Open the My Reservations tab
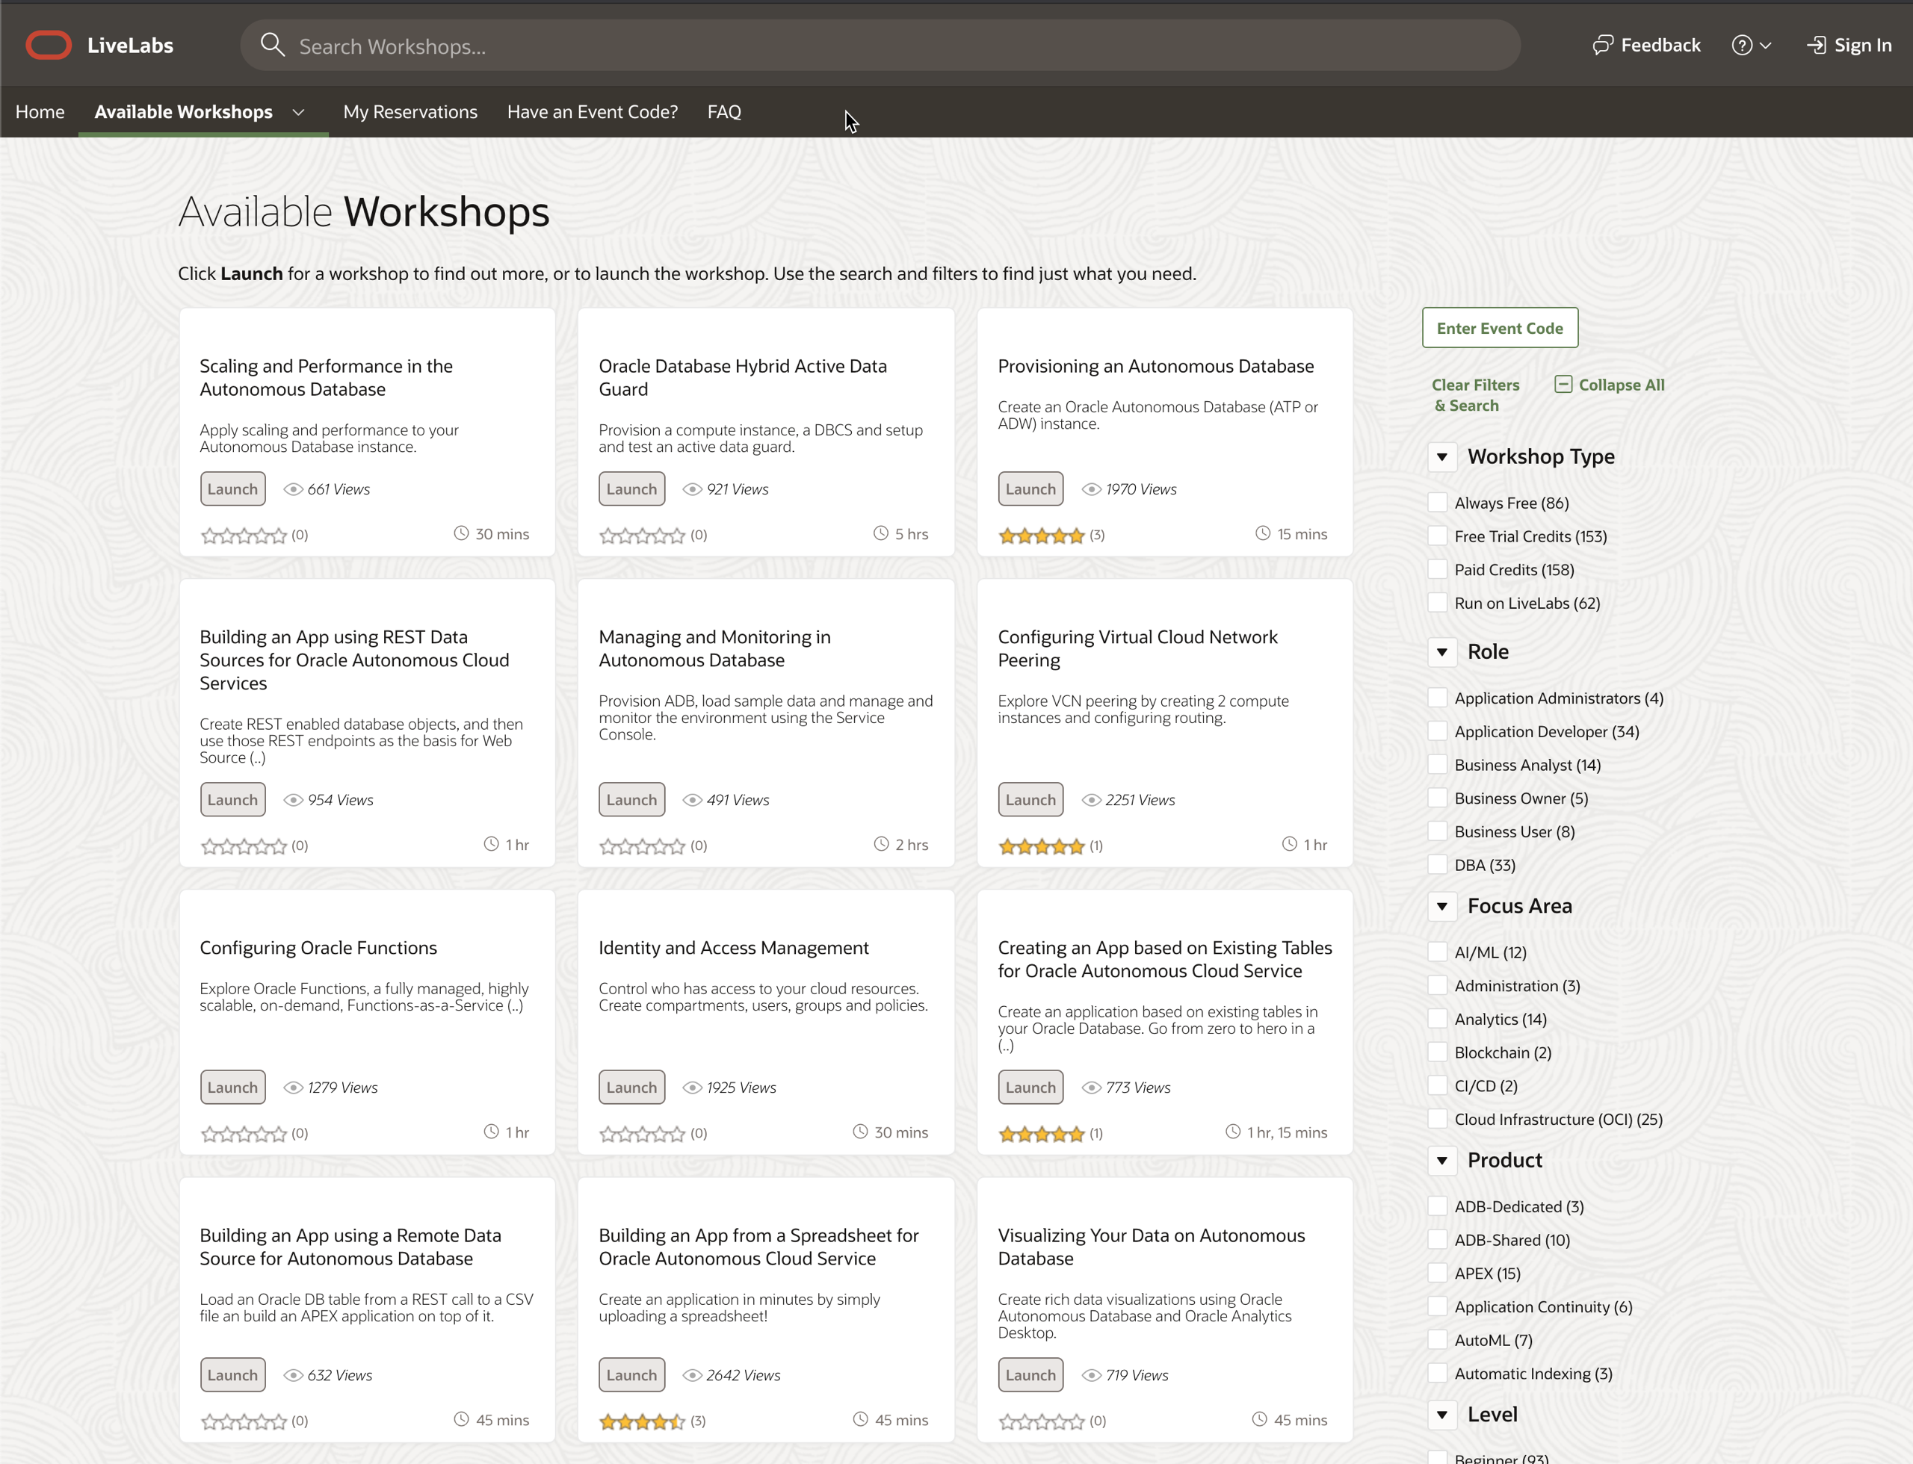The width and height of the screenshot is (1913, 1464). click(411, 111)
